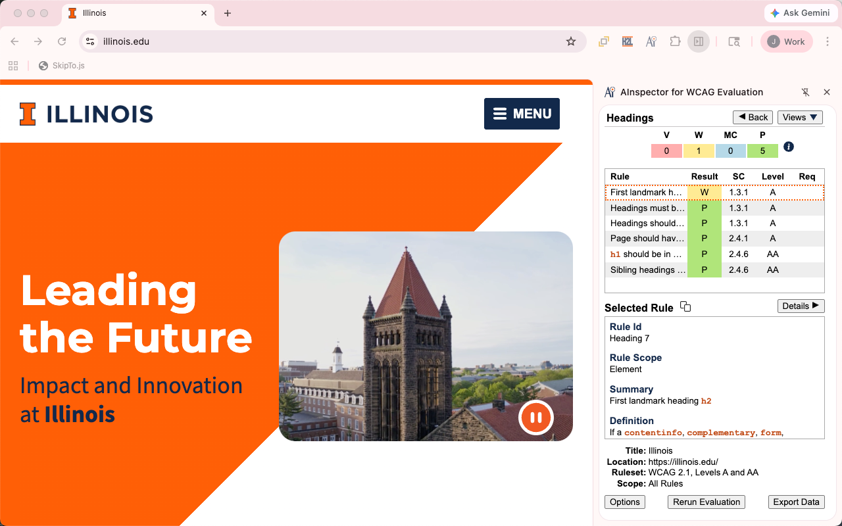The height and width of the screenshot is (526, 842).
Task: Click the AInspector logo in panel header
Action: tap(610, 92)
